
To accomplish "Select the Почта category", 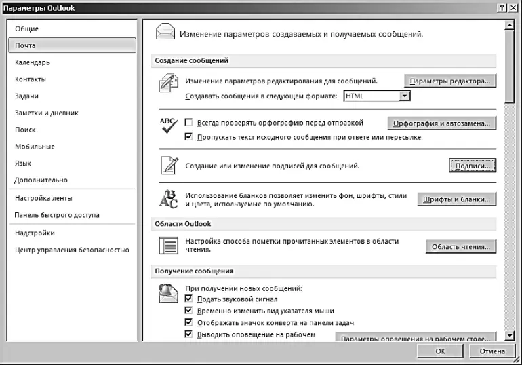I will pyautogui.click(x=72, y=45).
